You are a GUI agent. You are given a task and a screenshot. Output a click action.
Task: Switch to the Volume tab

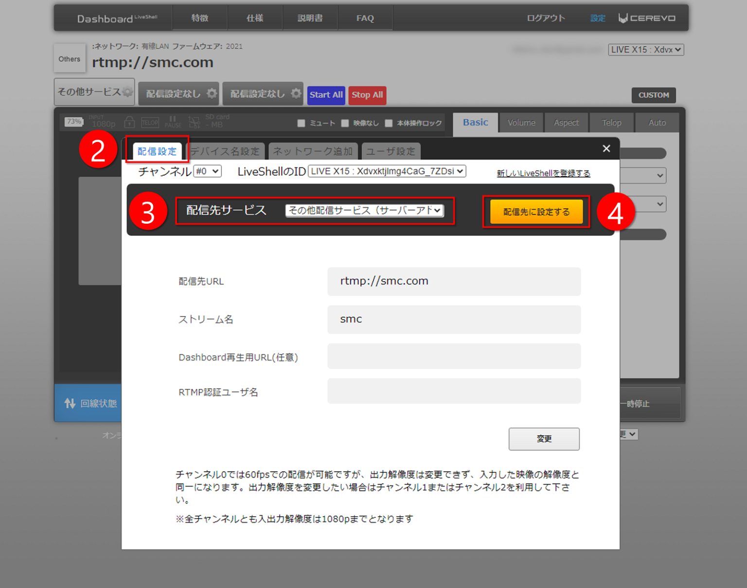pos(521,123)
